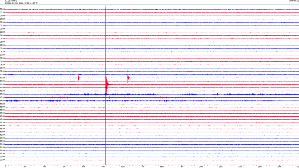Screen dimensions: 299x168
Task: Click seismic spike on 10:30 trace near 12.5 minutes
Action: 128,78
